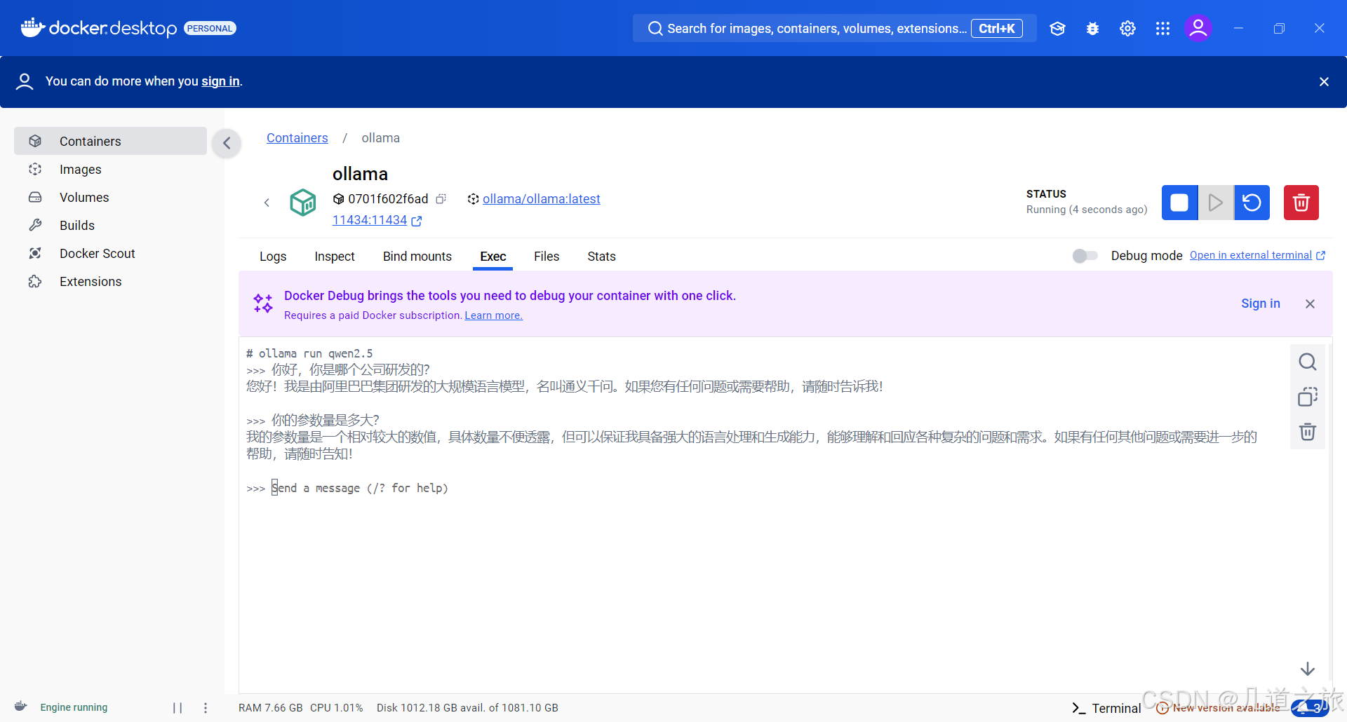
Task: Toggle Debug mode on
Action: pos(1084,256)
